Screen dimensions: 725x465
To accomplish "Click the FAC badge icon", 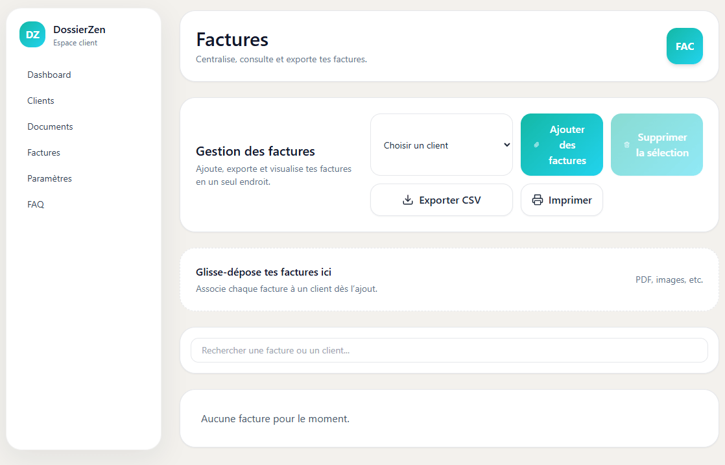I will tap(684, 46).
